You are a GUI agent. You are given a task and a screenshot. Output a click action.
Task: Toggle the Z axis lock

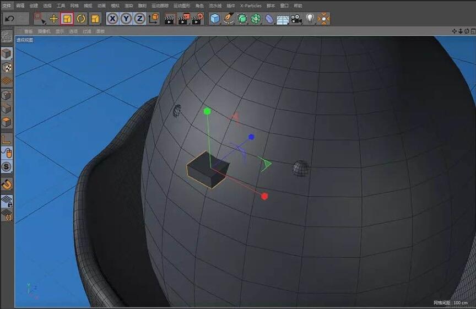[x=139, y=19]
